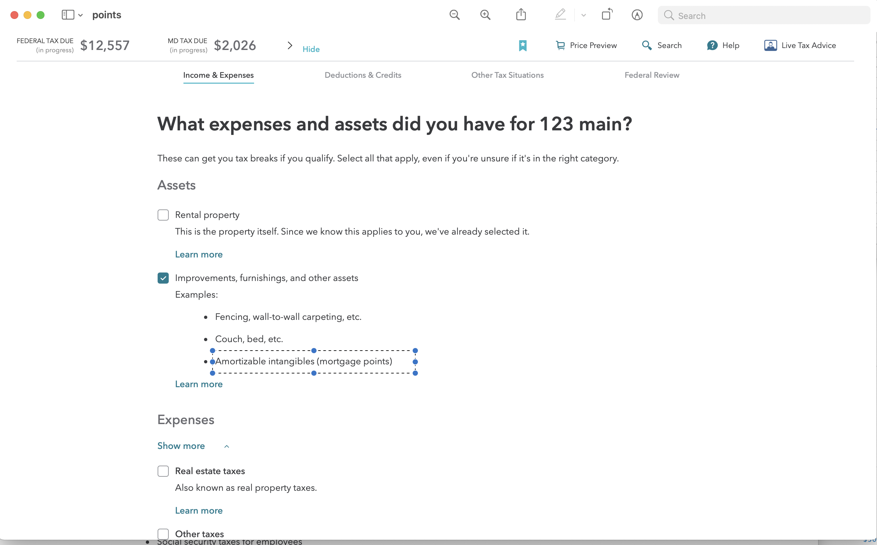
Task: Collapse Expenses list with the chevron
Action: (227, 446)
